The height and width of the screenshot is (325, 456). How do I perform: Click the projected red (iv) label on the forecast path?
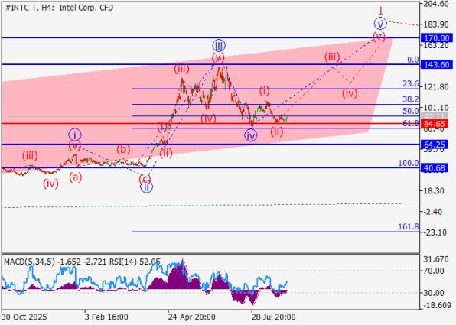coord(350,93)
